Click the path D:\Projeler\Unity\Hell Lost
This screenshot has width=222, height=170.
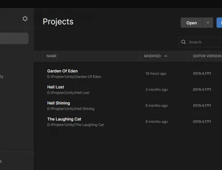pyautogui.click(x=68, y=93)
